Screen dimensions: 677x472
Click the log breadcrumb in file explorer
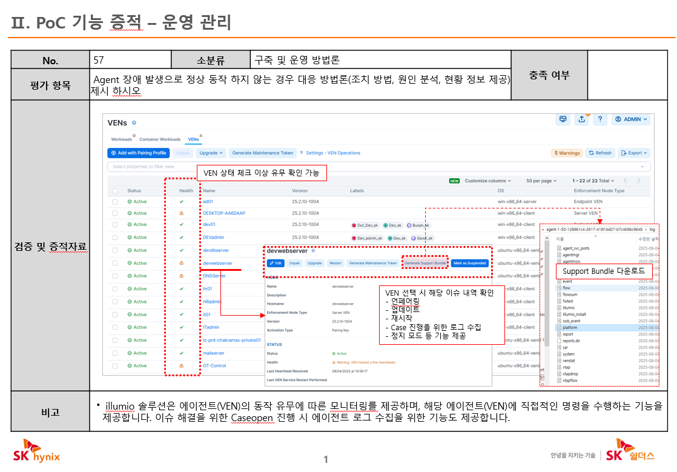tap(652, 230)
